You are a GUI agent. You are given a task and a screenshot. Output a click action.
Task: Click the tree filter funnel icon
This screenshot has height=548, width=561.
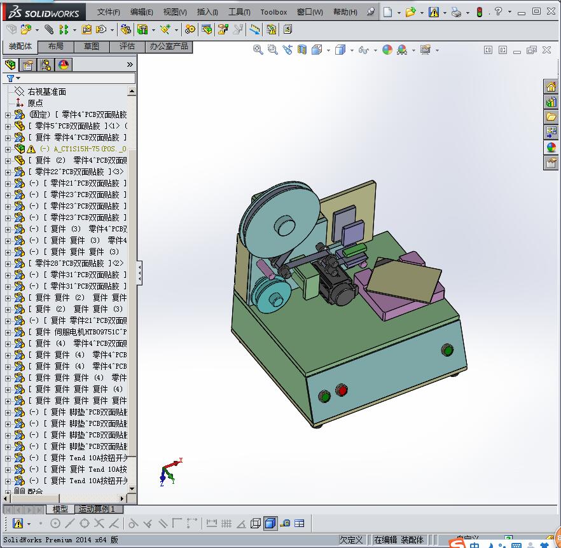pyautogui.click(x=10, y=78)
